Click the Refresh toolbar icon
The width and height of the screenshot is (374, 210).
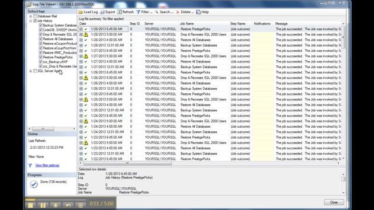tap(119, 12)
